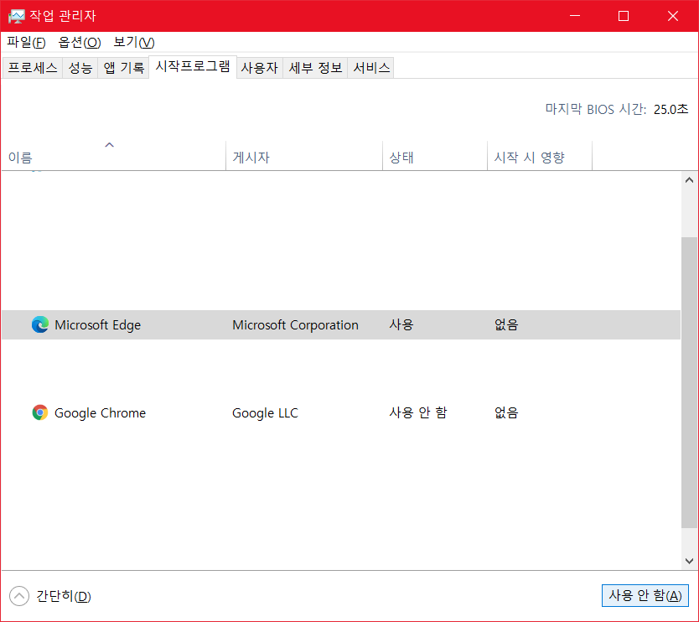Screen dimensions: 699x622
Task: Click the 사용 안 함 status for Chrome
Action: (x=417, y=412)
